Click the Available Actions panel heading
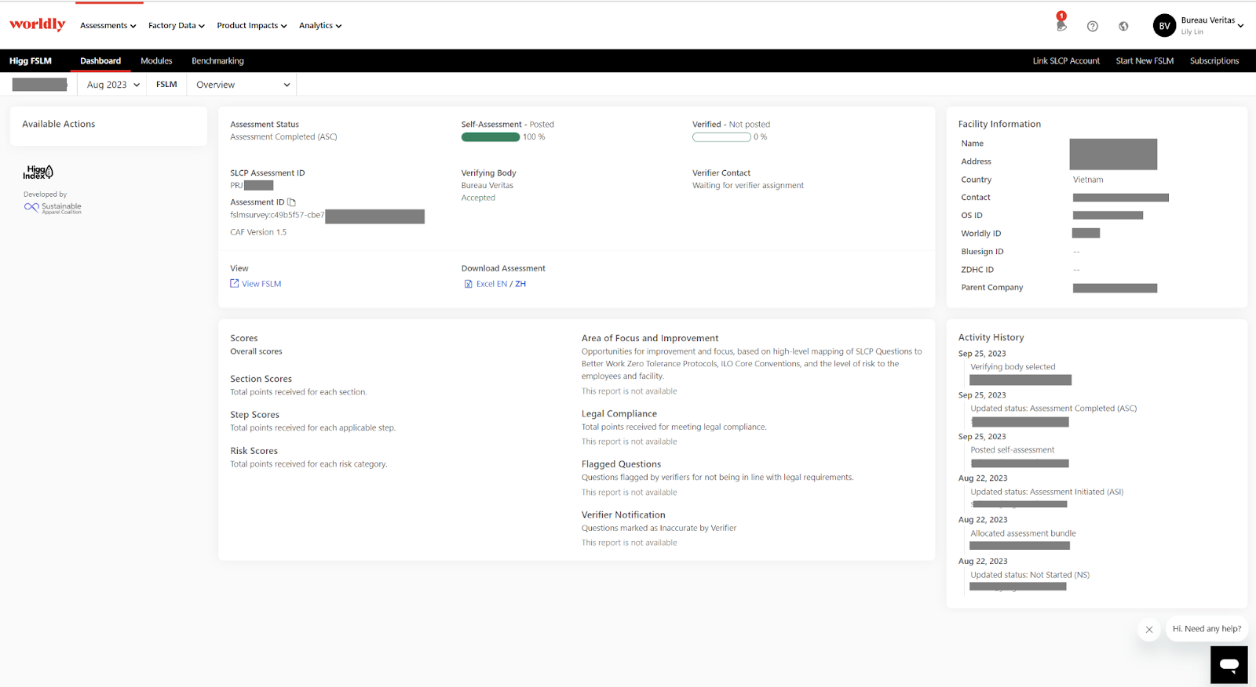This screenshot has height=687, width=1256. (x=59, y=124)
